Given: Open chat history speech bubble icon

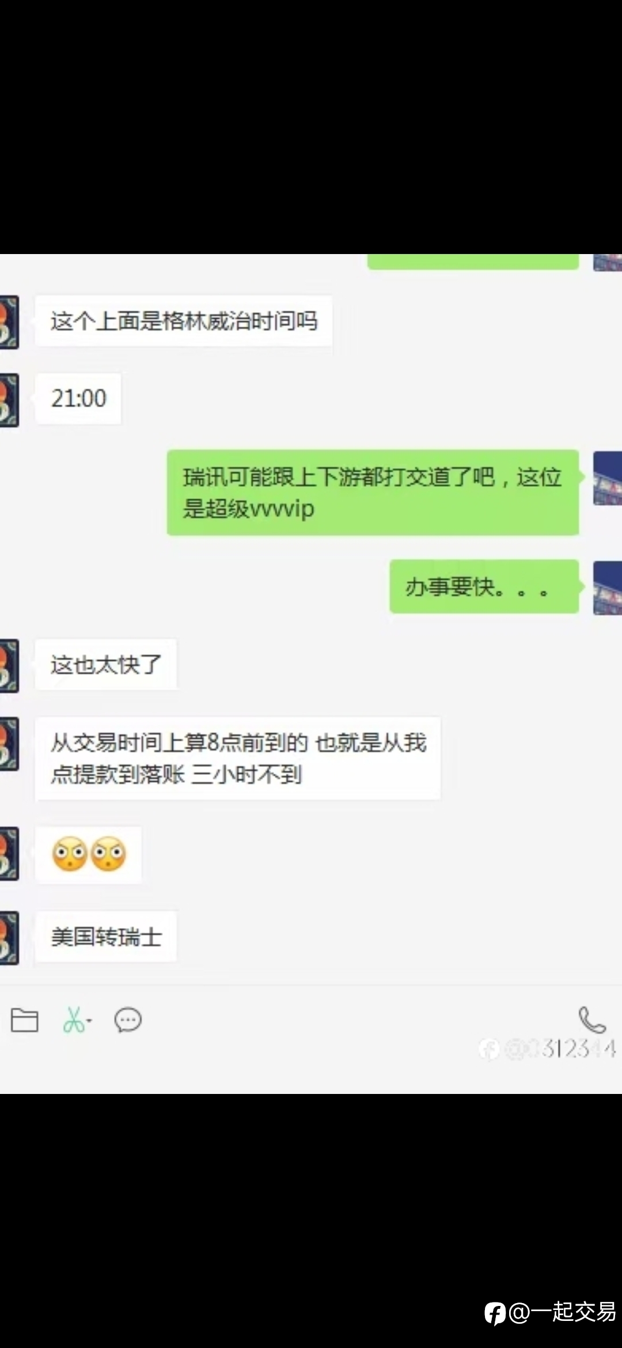Looking at the screenshot, I should pyautogui.click(x=128, y=1020).
